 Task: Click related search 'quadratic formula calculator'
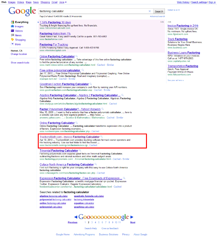coord(89,196)
